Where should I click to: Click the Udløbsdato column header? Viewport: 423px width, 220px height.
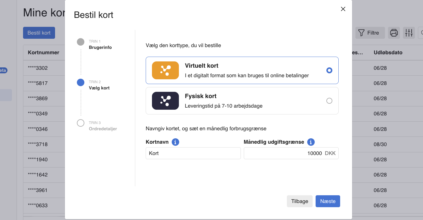(388, 52)
